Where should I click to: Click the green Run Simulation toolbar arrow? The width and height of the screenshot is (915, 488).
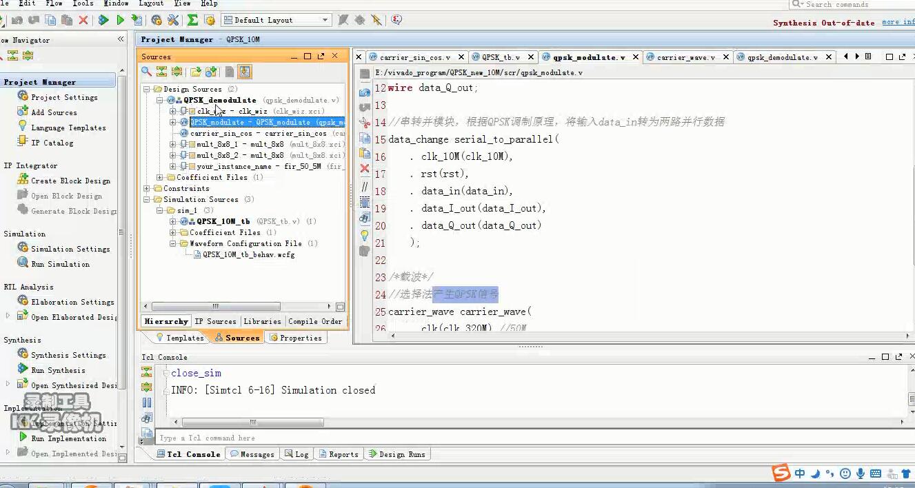120,20
